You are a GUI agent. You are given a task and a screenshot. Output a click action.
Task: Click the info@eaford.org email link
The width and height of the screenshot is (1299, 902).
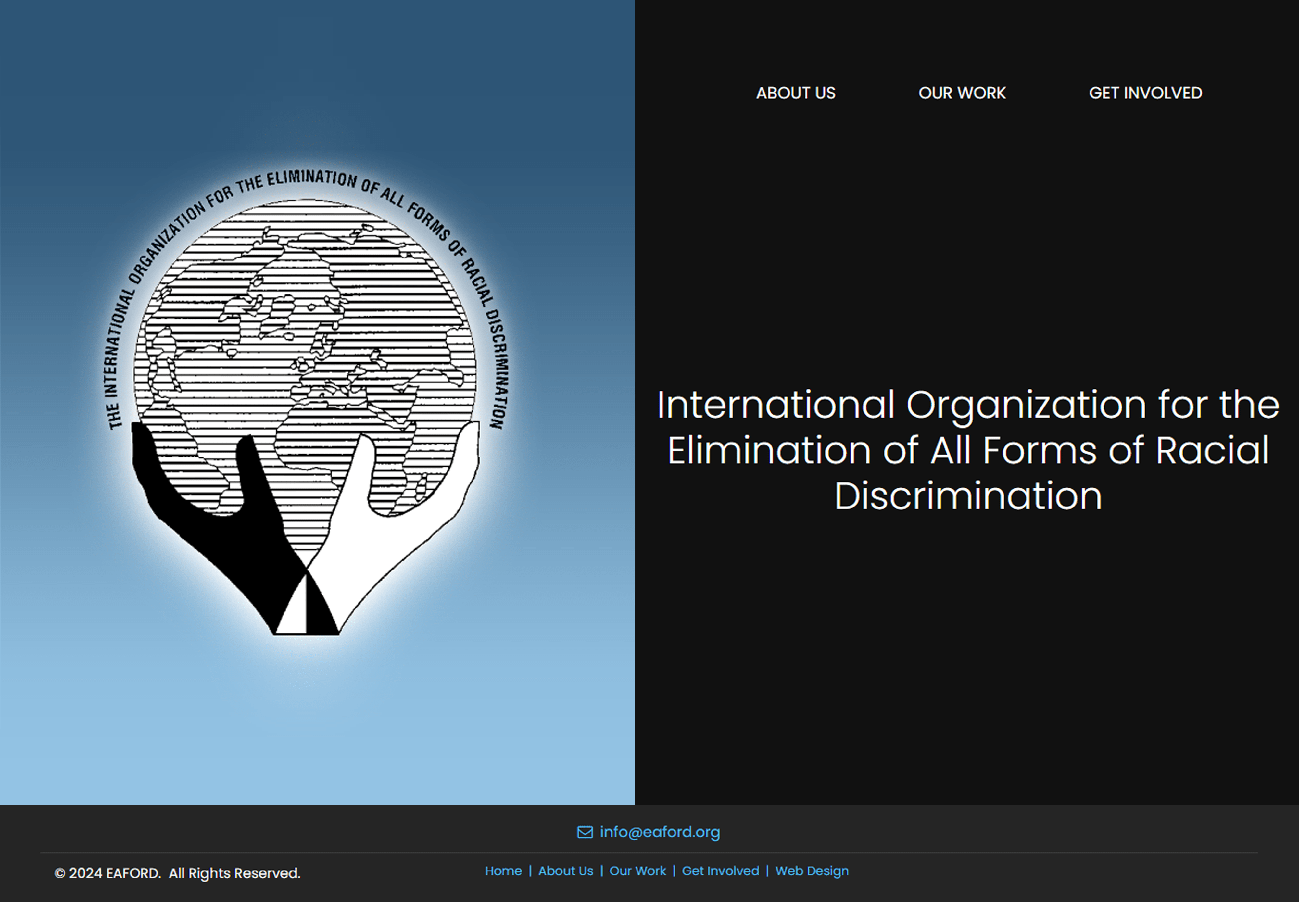pyautogui.click(x=660, y=832)
